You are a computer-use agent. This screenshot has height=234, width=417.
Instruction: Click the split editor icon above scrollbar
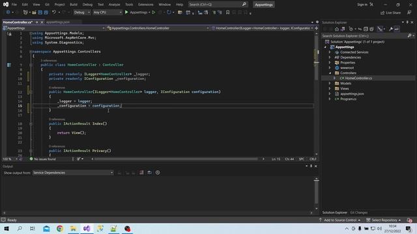(x=317, y=28)
